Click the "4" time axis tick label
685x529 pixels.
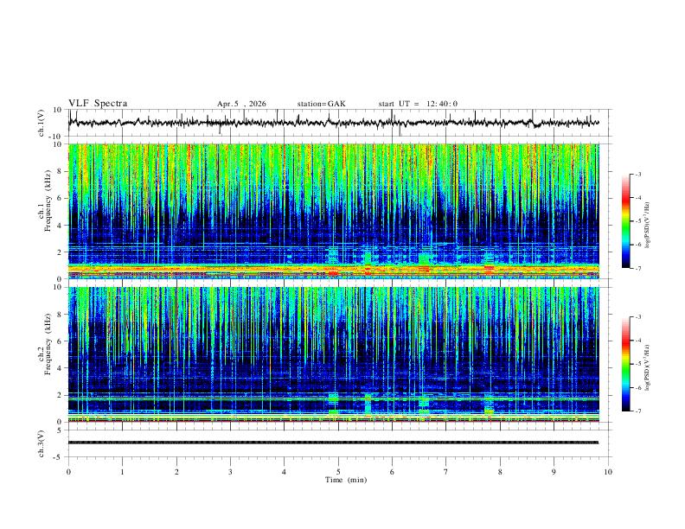pos(284,472)
